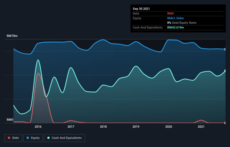The image size is (230, 147).
Task: Click the RM0 y-axis label
Action: tap(10, 120)
